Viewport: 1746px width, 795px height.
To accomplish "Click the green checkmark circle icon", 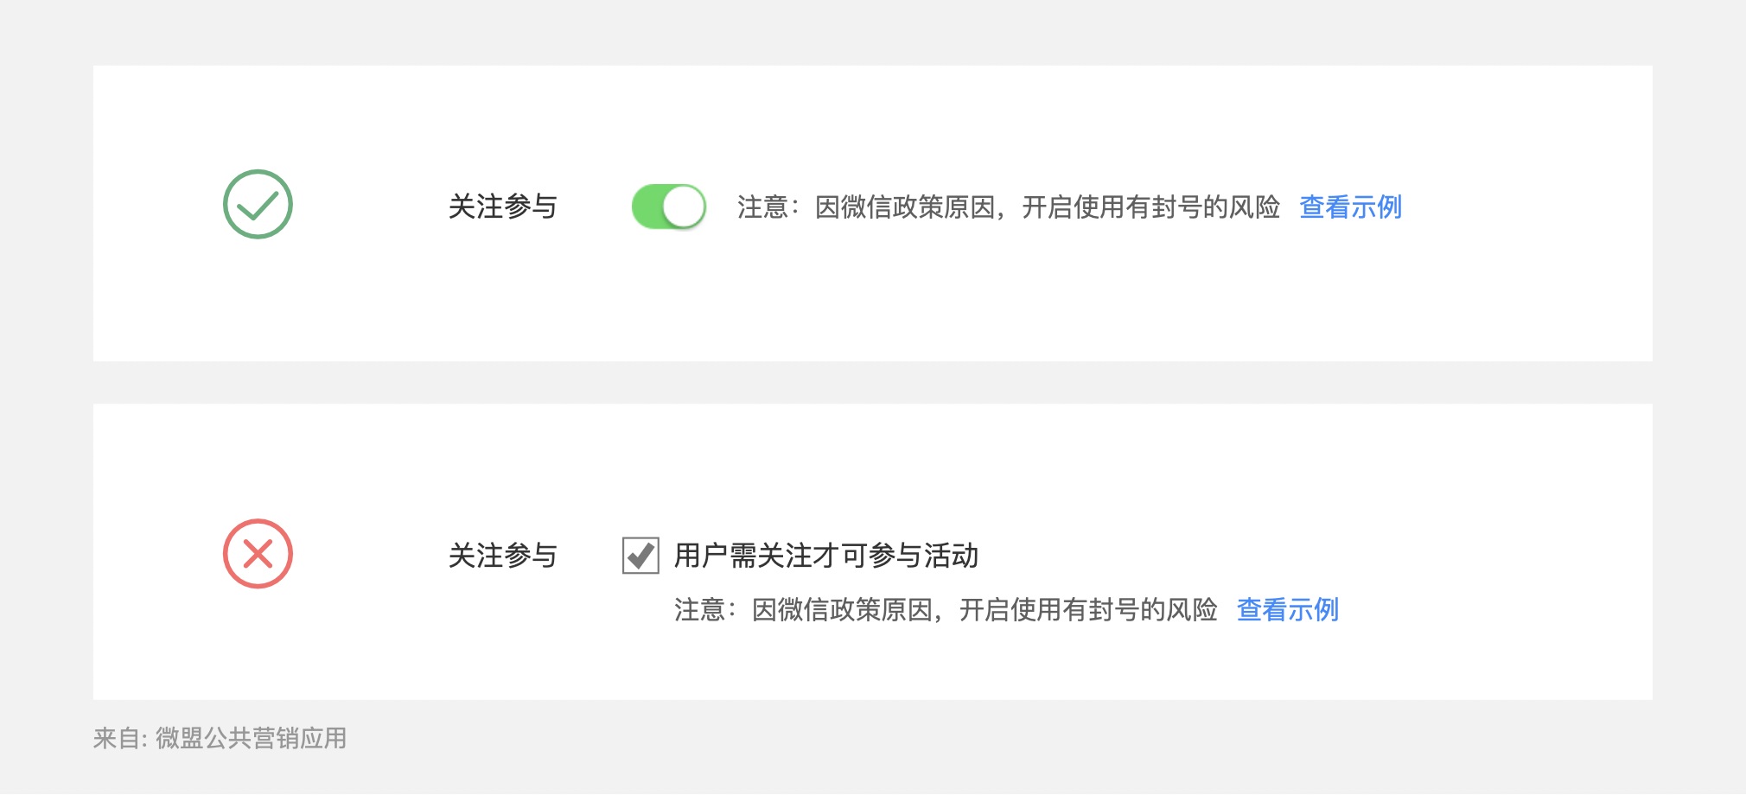I will click(x=258, y=205).
